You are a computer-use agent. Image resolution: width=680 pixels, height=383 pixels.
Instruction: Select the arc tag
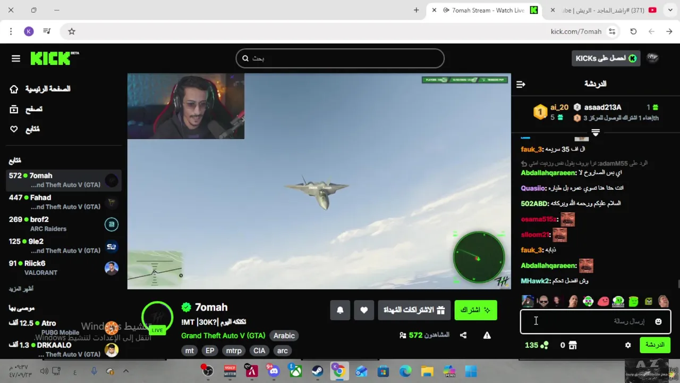click(283, 351)
